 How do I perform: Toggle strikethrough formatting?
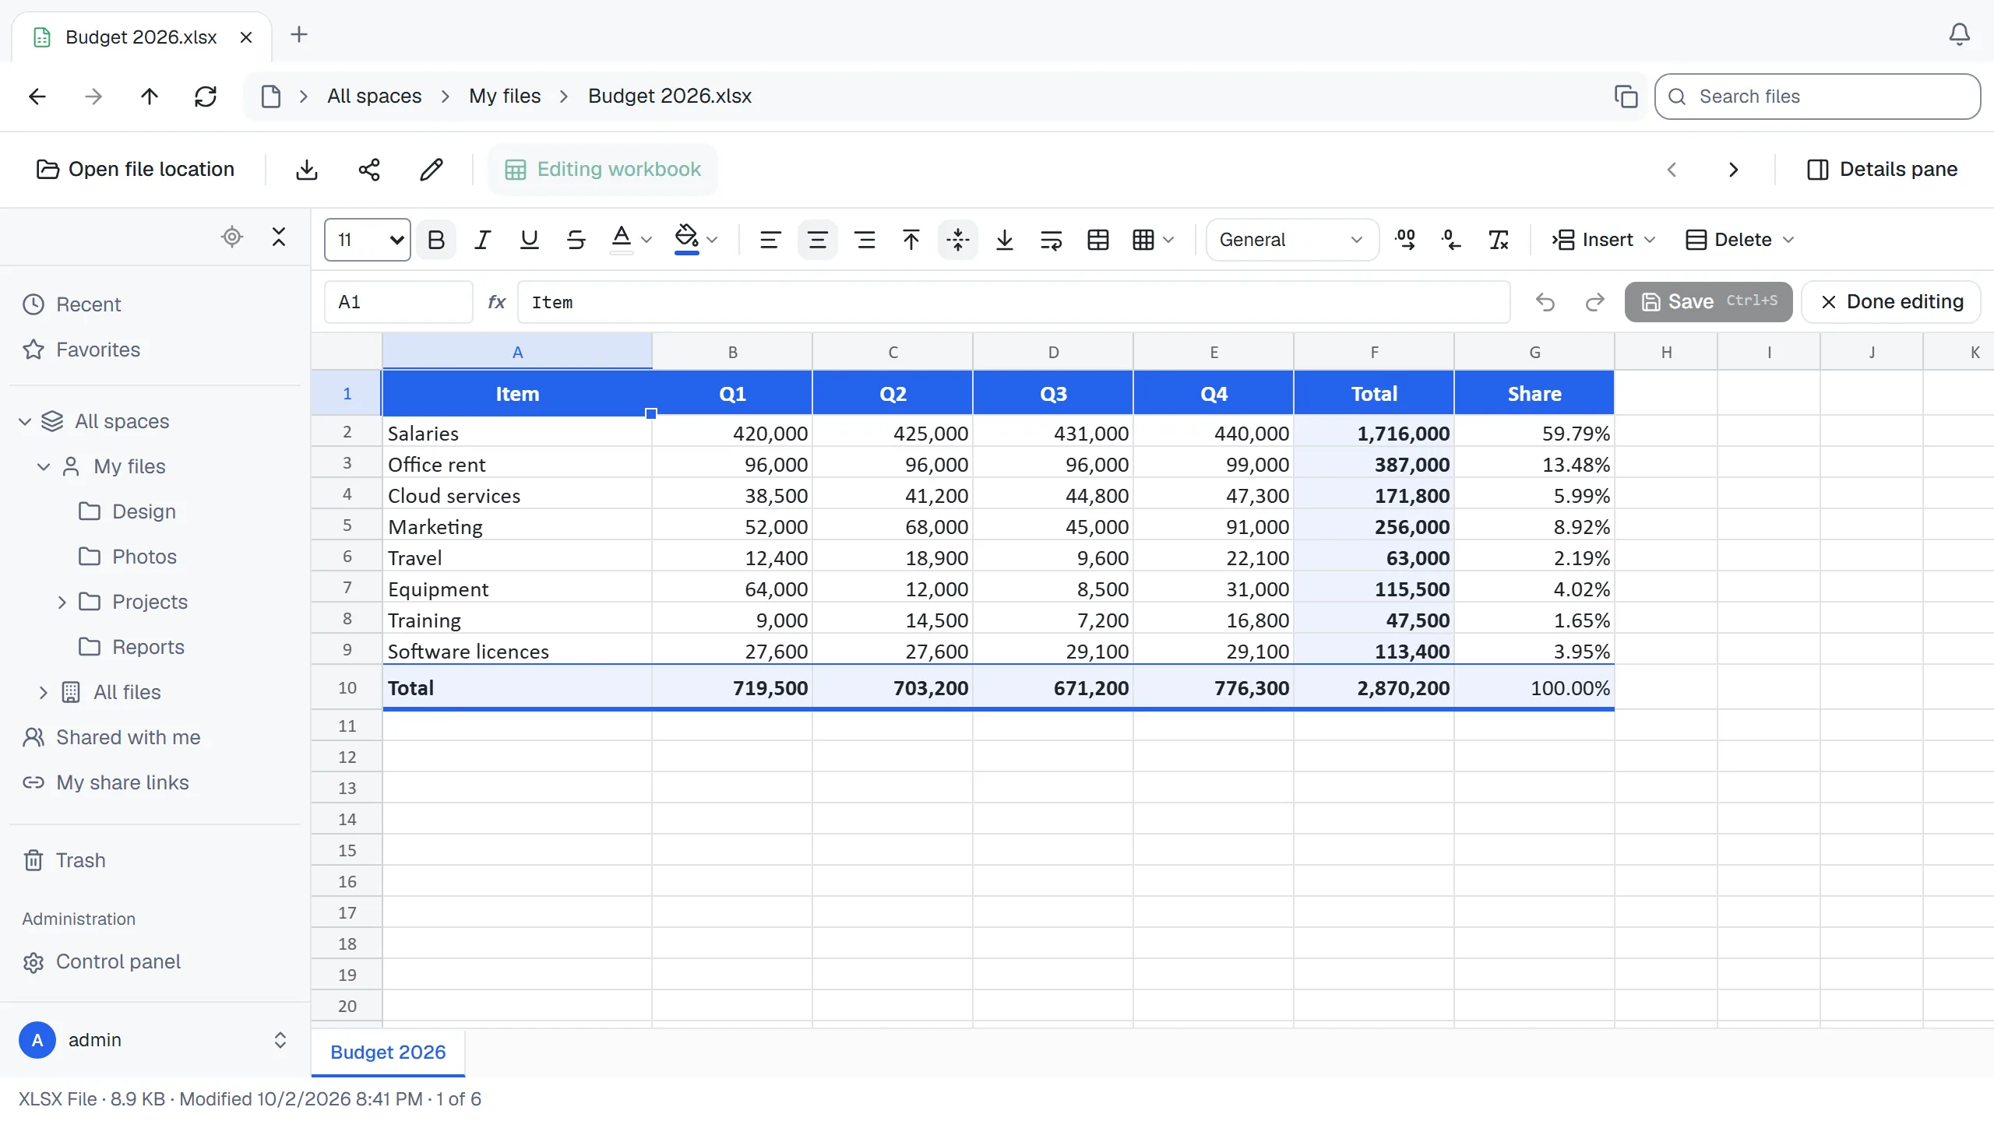point(576,240)
